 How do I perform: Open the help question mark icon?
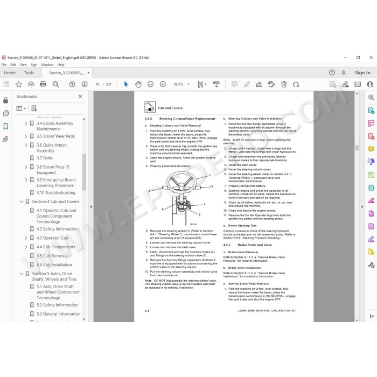click(x=332, y=73)
